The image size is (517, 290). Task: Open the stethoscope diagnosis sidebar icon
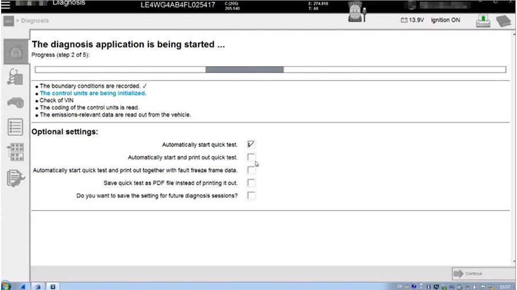tap(15, 77)
